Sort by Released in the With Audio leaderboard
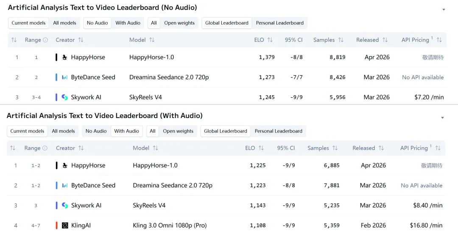The width and height of the screenshot is (458, 231). pyautogui.click(x=381, y=148)
